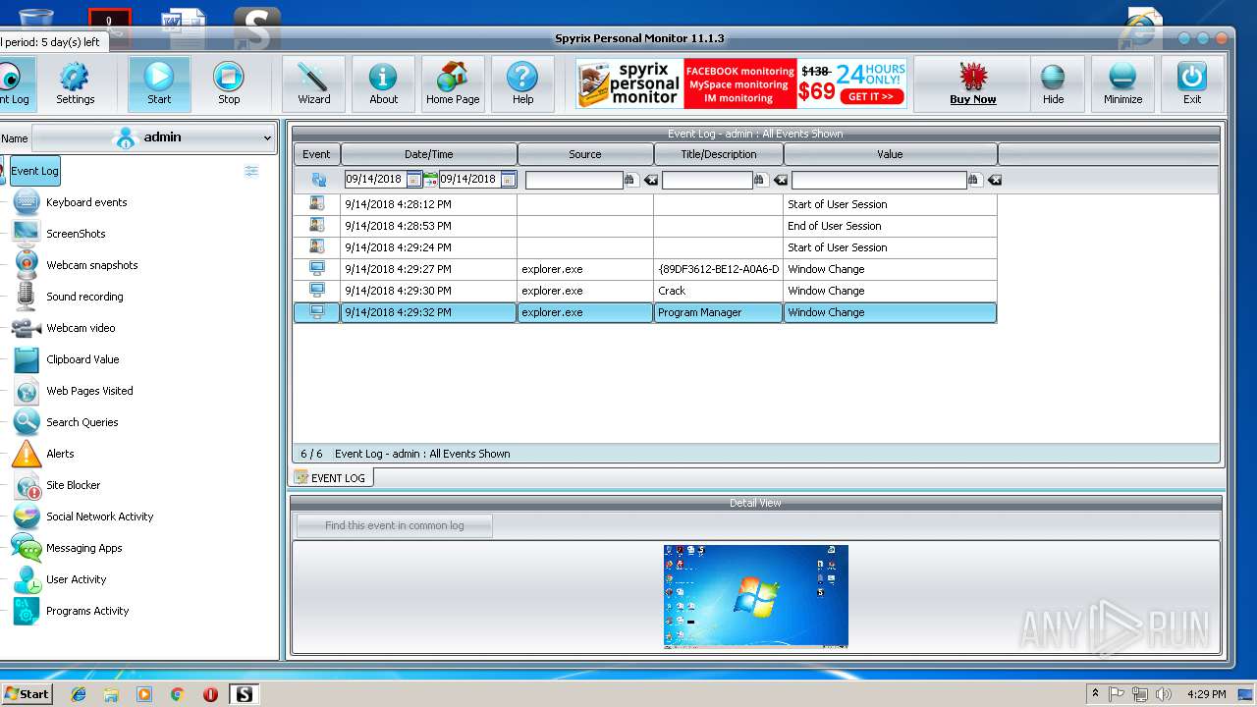Open Chrome from the taskbar
This screenshot has height=707, width=1257.
177,694
